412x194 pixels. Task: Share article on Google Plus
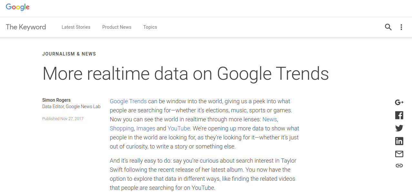(x=399, y=102)
